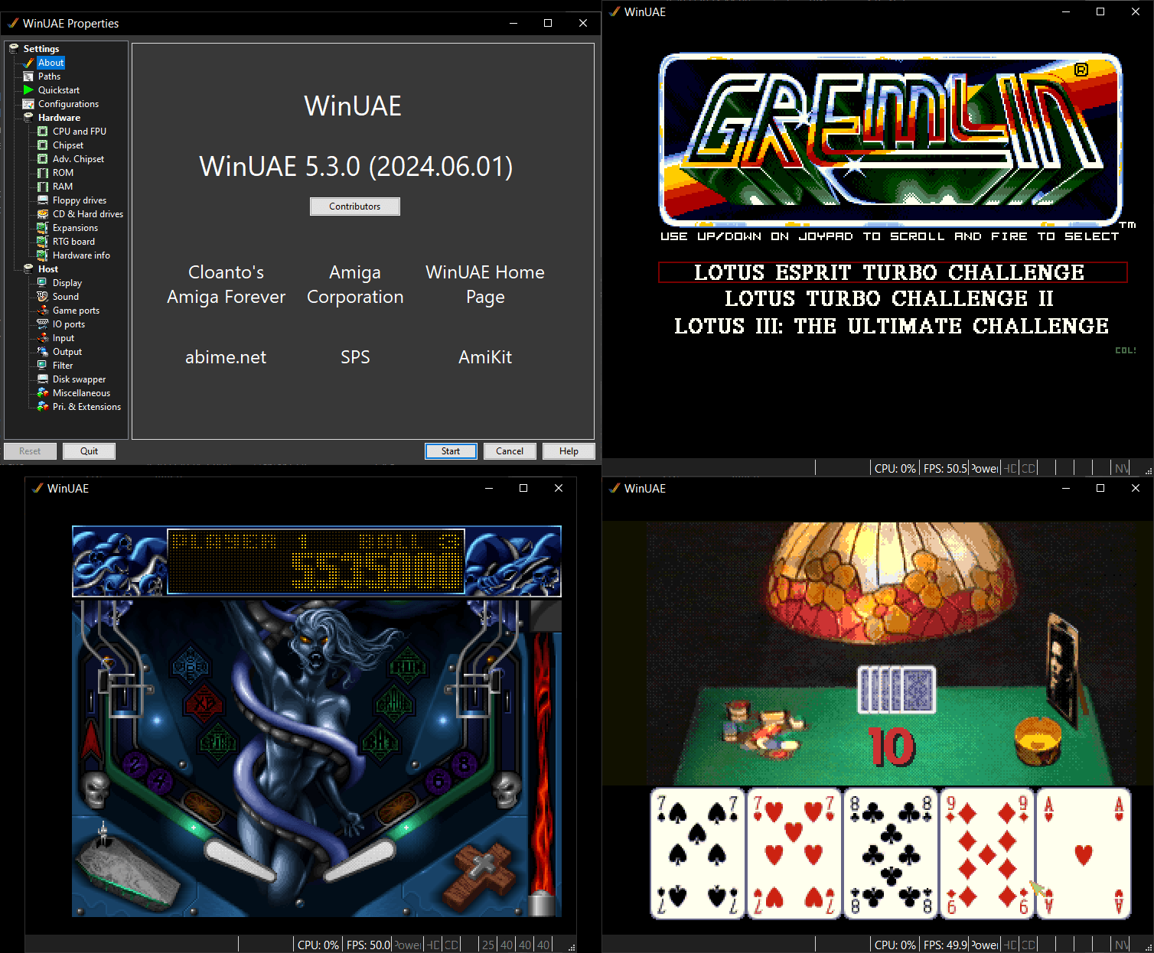Screen dimensions: 1154x953
Task: Click the Miscellaneous settings icon
Action: tap(43, 393)
